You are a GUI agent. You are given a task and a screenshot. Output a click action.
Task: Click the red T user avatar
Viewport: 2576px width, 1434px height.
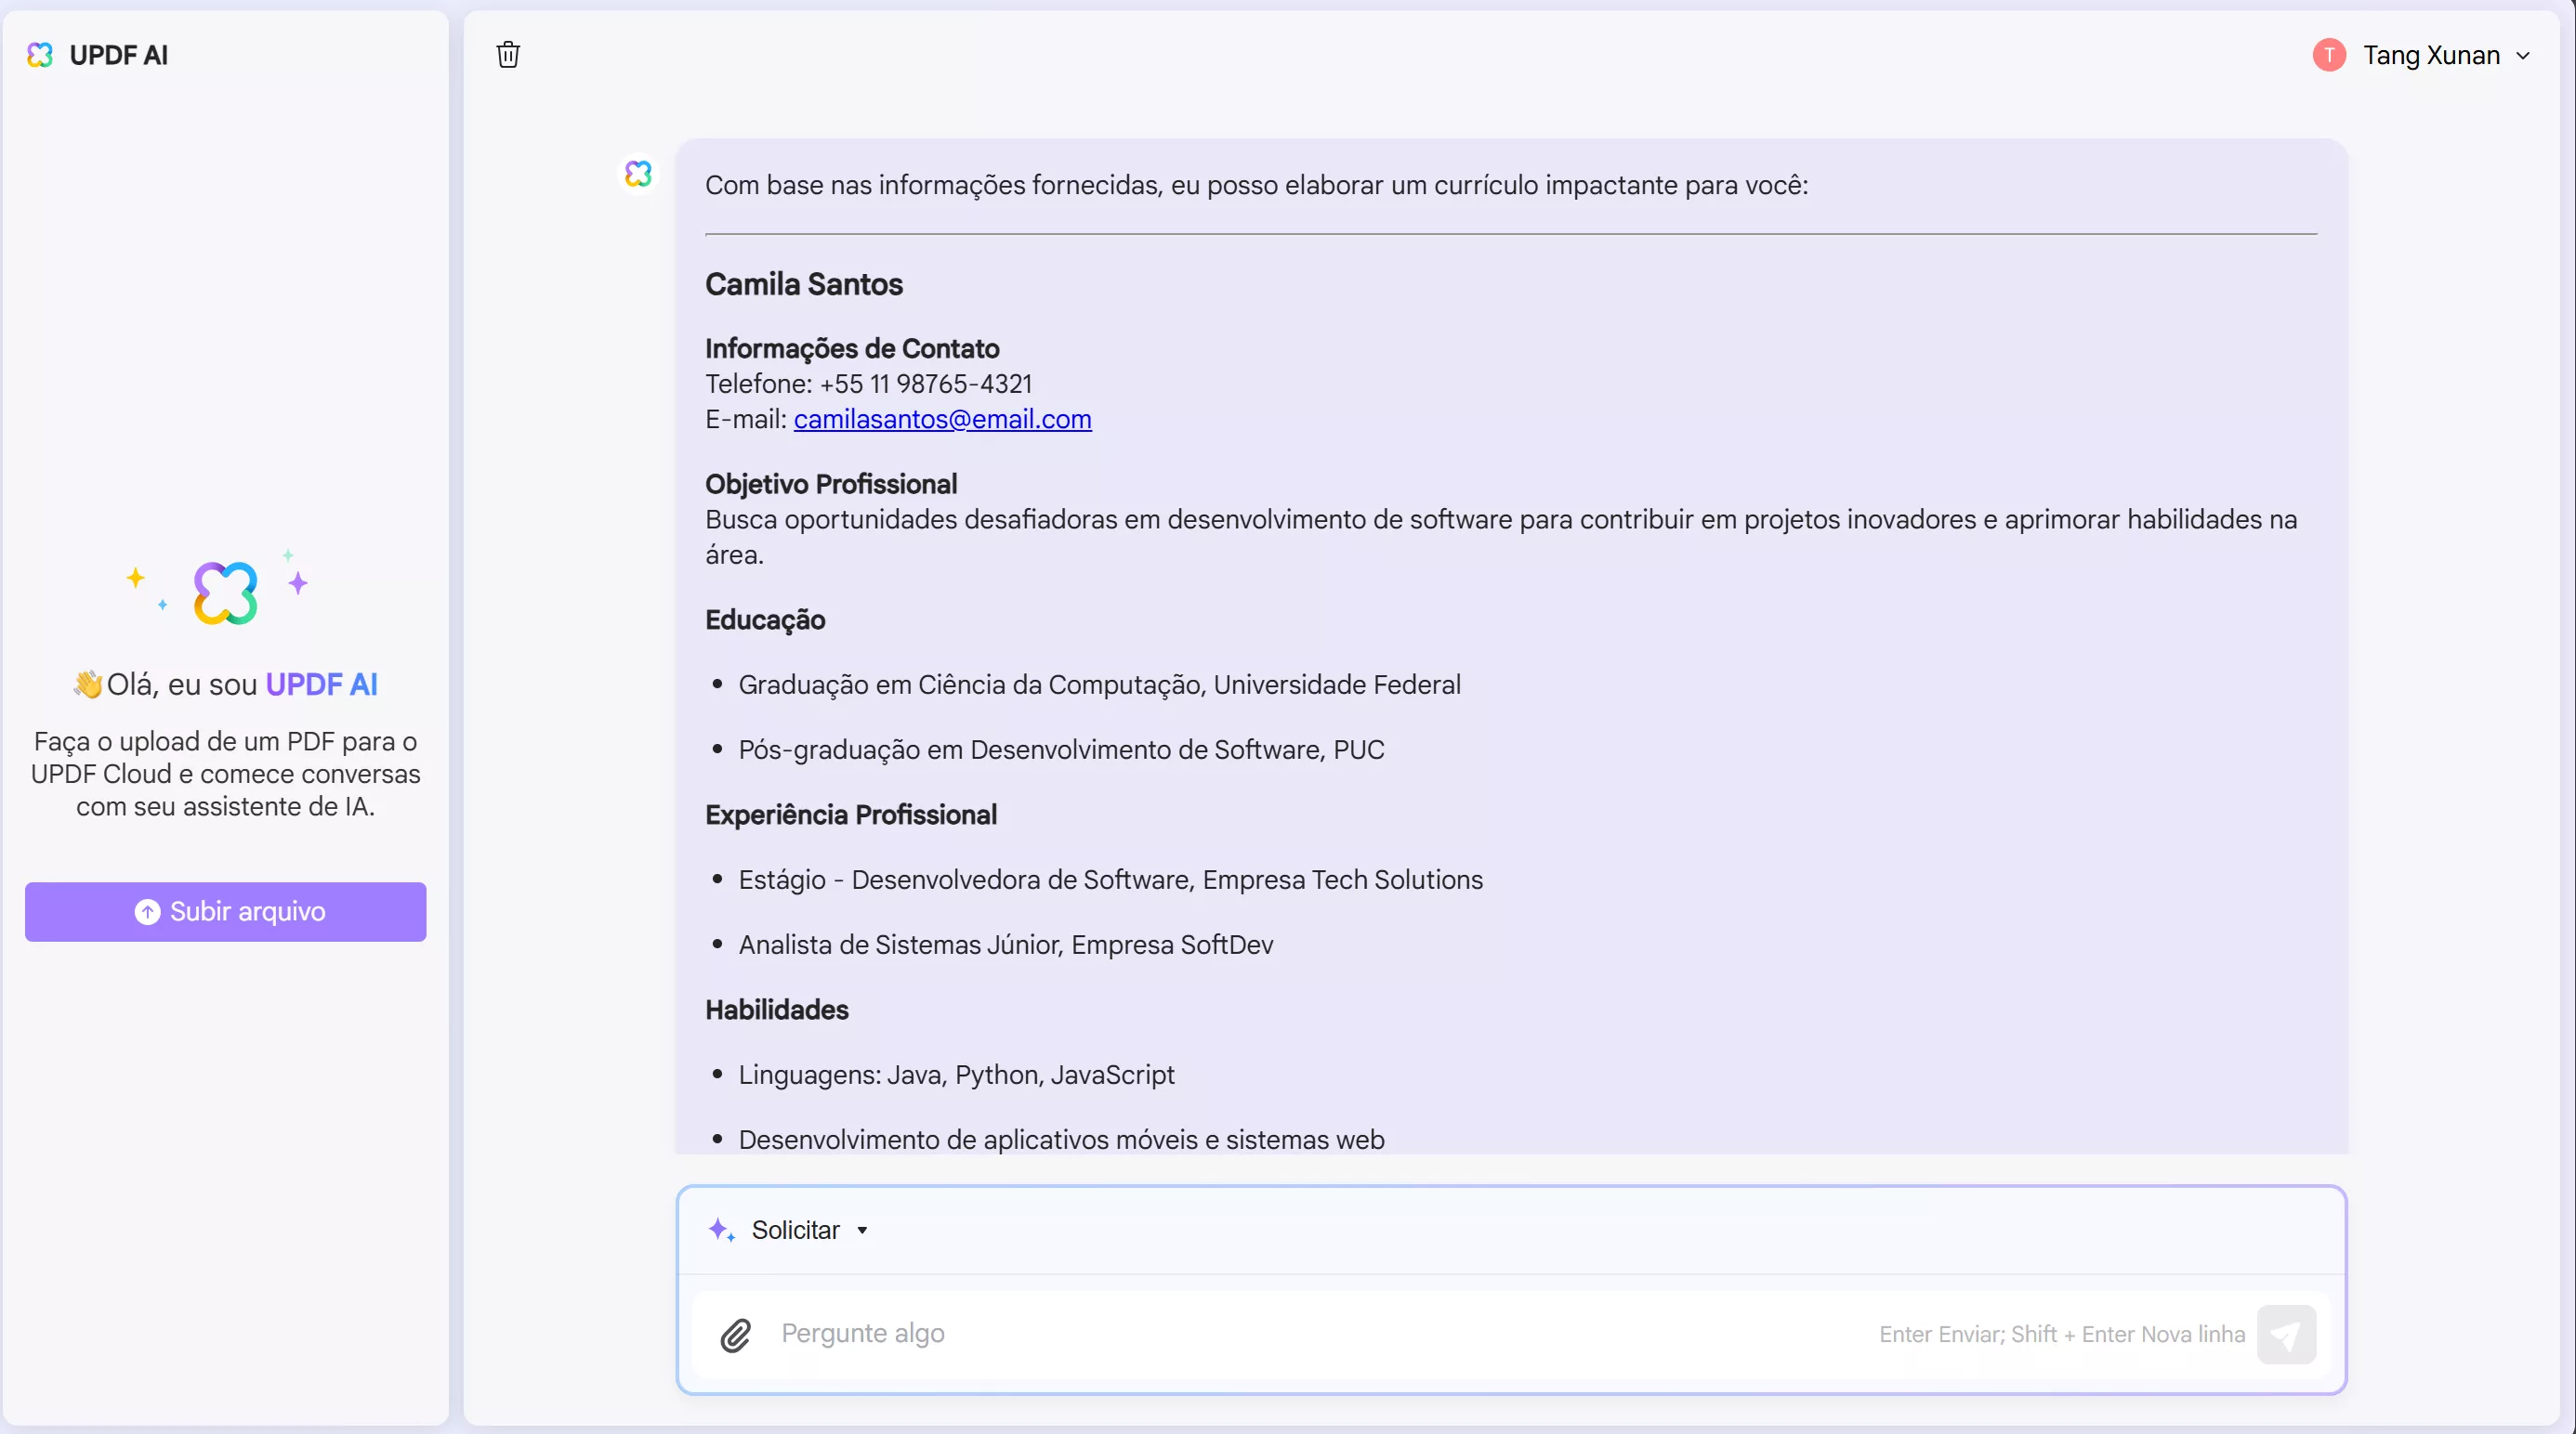(2329, 55)
